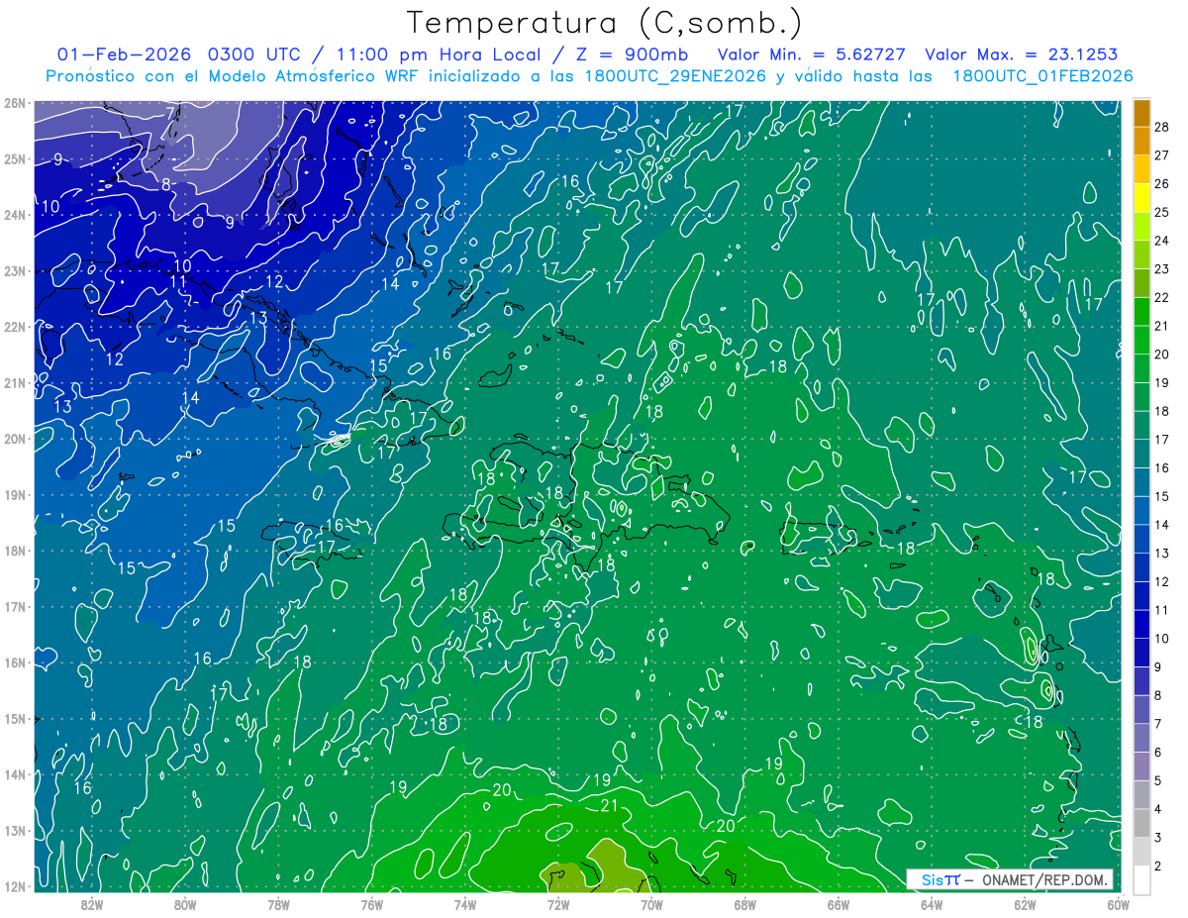Viewport: 1188px width, 918px height.
Task: Click the 62W longitude axis label
Action: coord(1025,904)
